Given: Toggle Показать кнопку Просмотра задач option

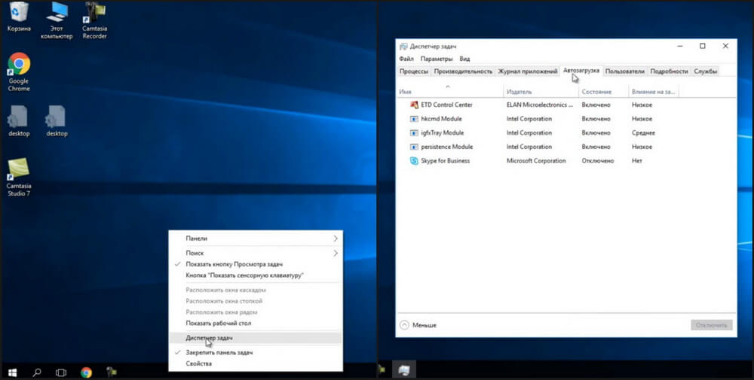Looking at the screenshot, I should click(256, 264).
